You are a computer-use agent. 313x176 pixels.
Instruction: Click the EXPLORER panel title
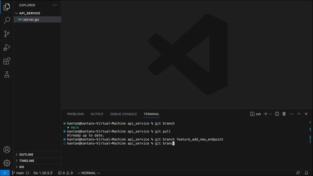coord(27,5)
